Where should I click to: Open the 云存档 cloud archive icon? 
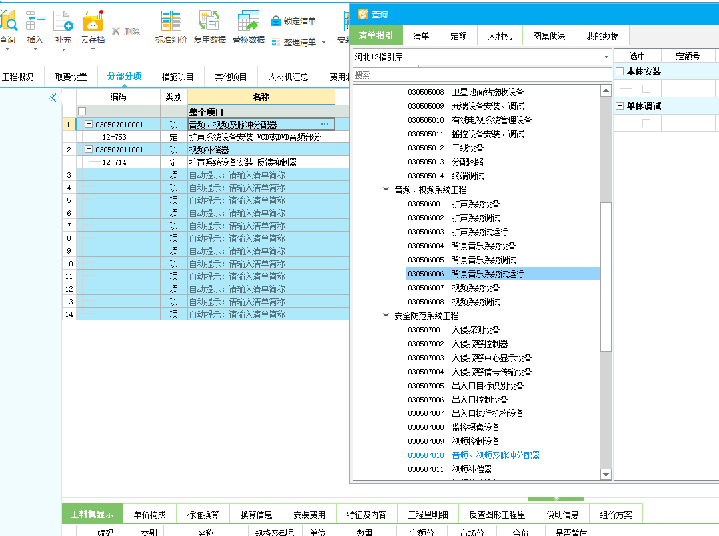point(93,21)
